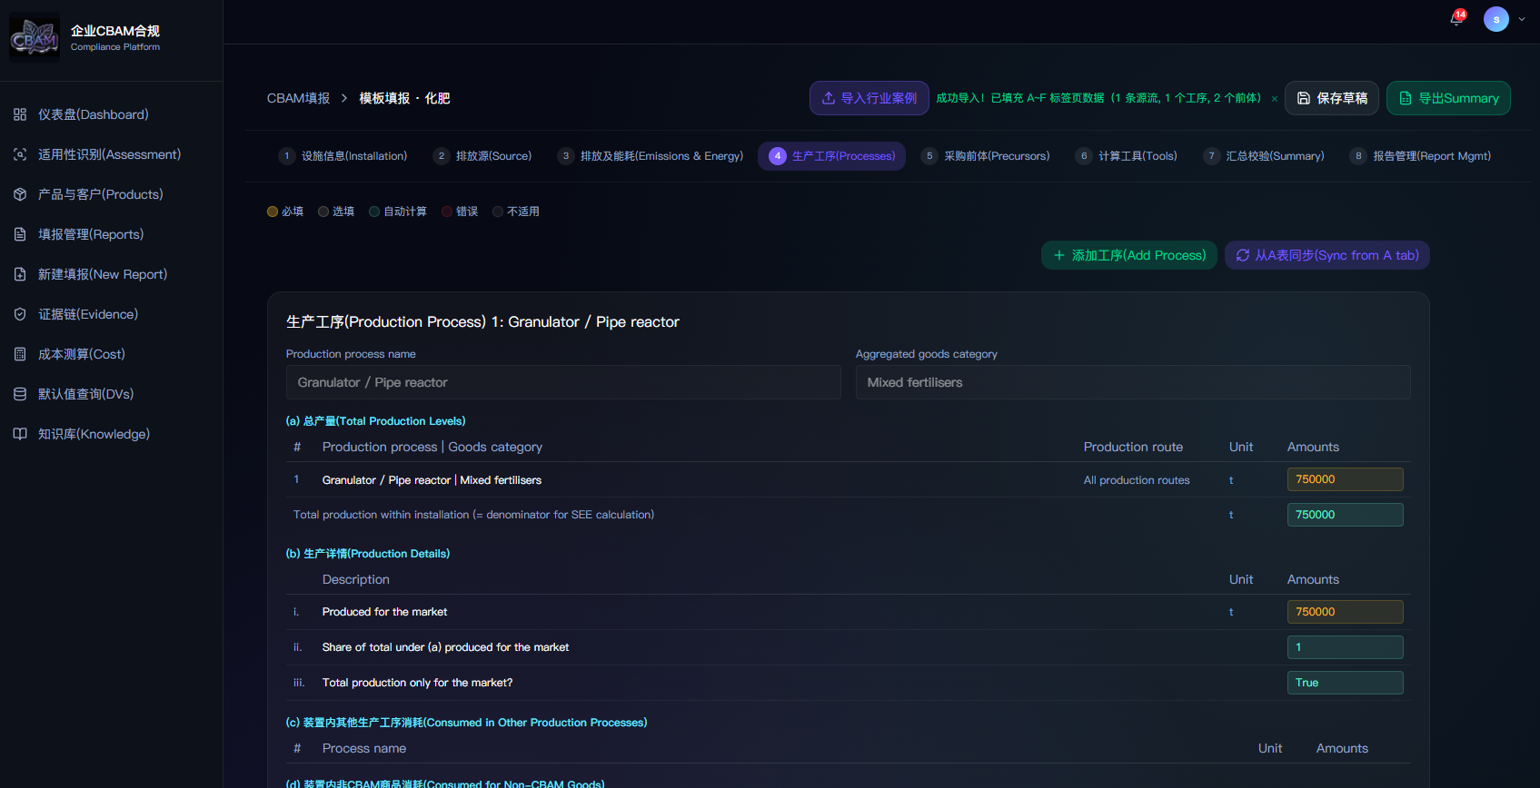Click share of total value 1 field

coord(1345,647)
